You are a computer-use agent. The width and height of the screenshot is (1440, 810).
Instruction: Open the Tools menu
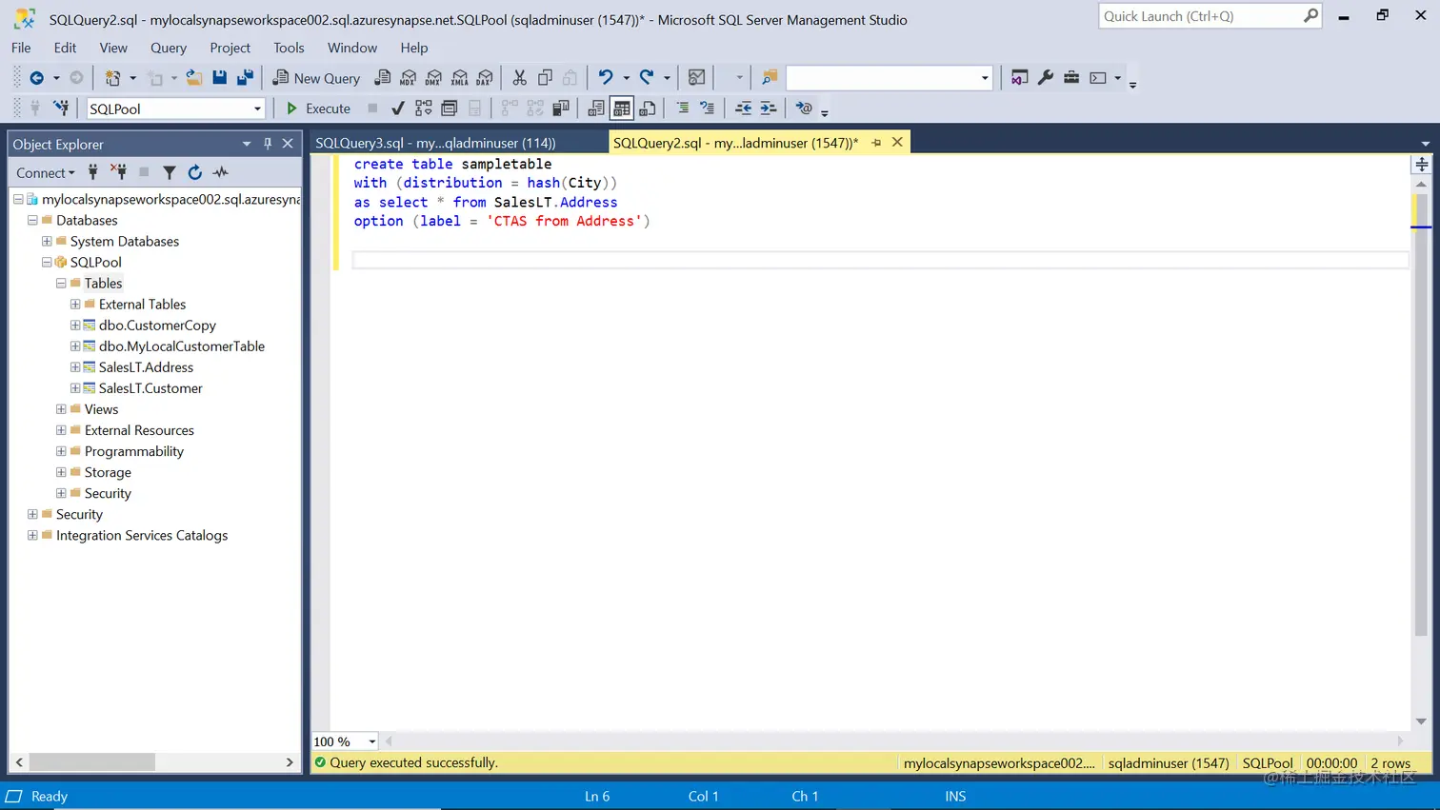pos(289,48)
